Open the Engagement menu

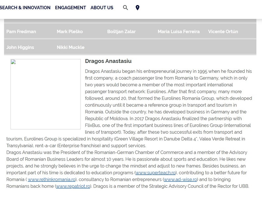70,8
